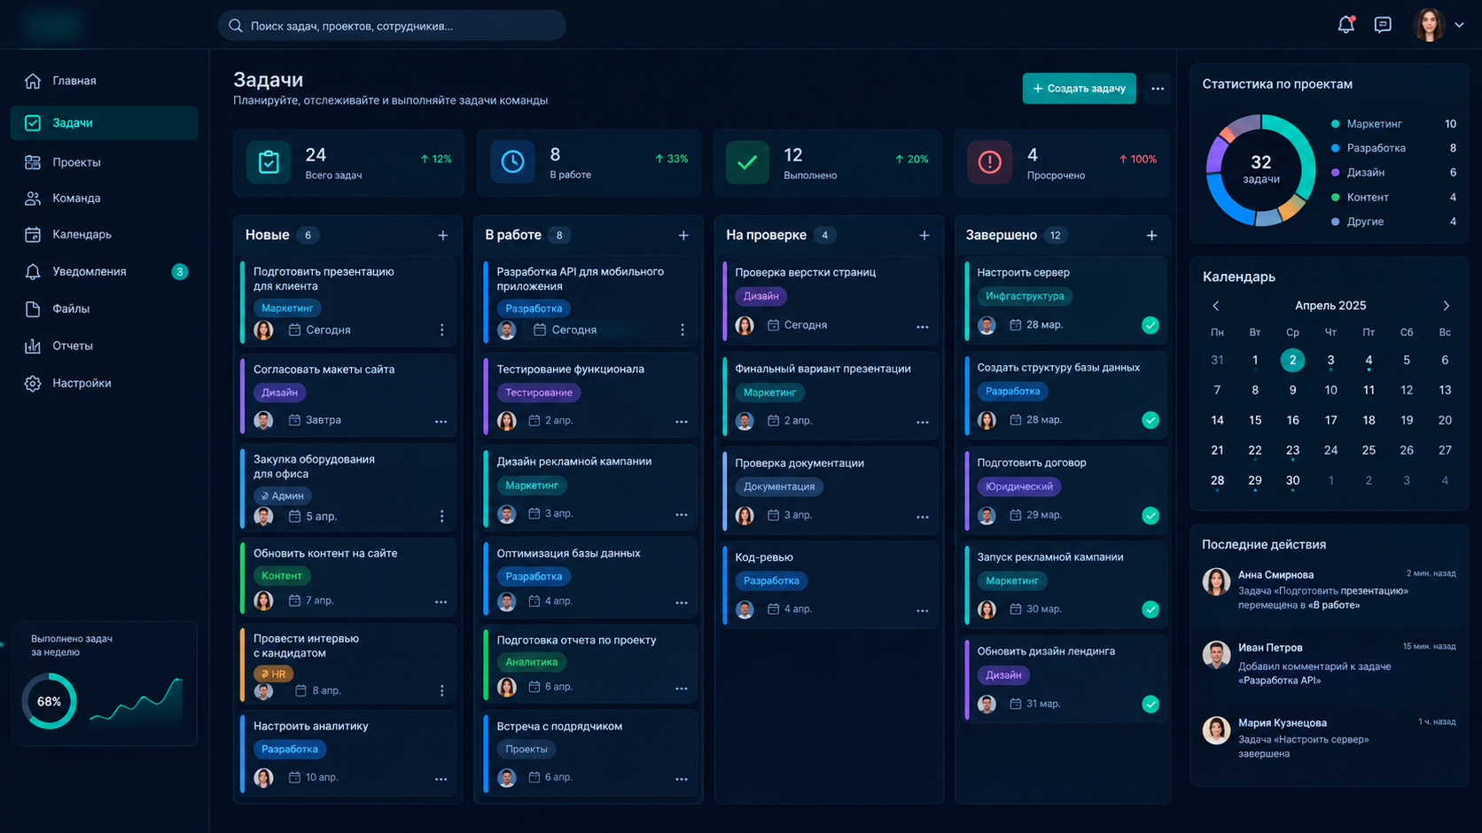Select April 2 in the calendar
This screenshot has height=833, width=1482.
(x=1292, y=360)
